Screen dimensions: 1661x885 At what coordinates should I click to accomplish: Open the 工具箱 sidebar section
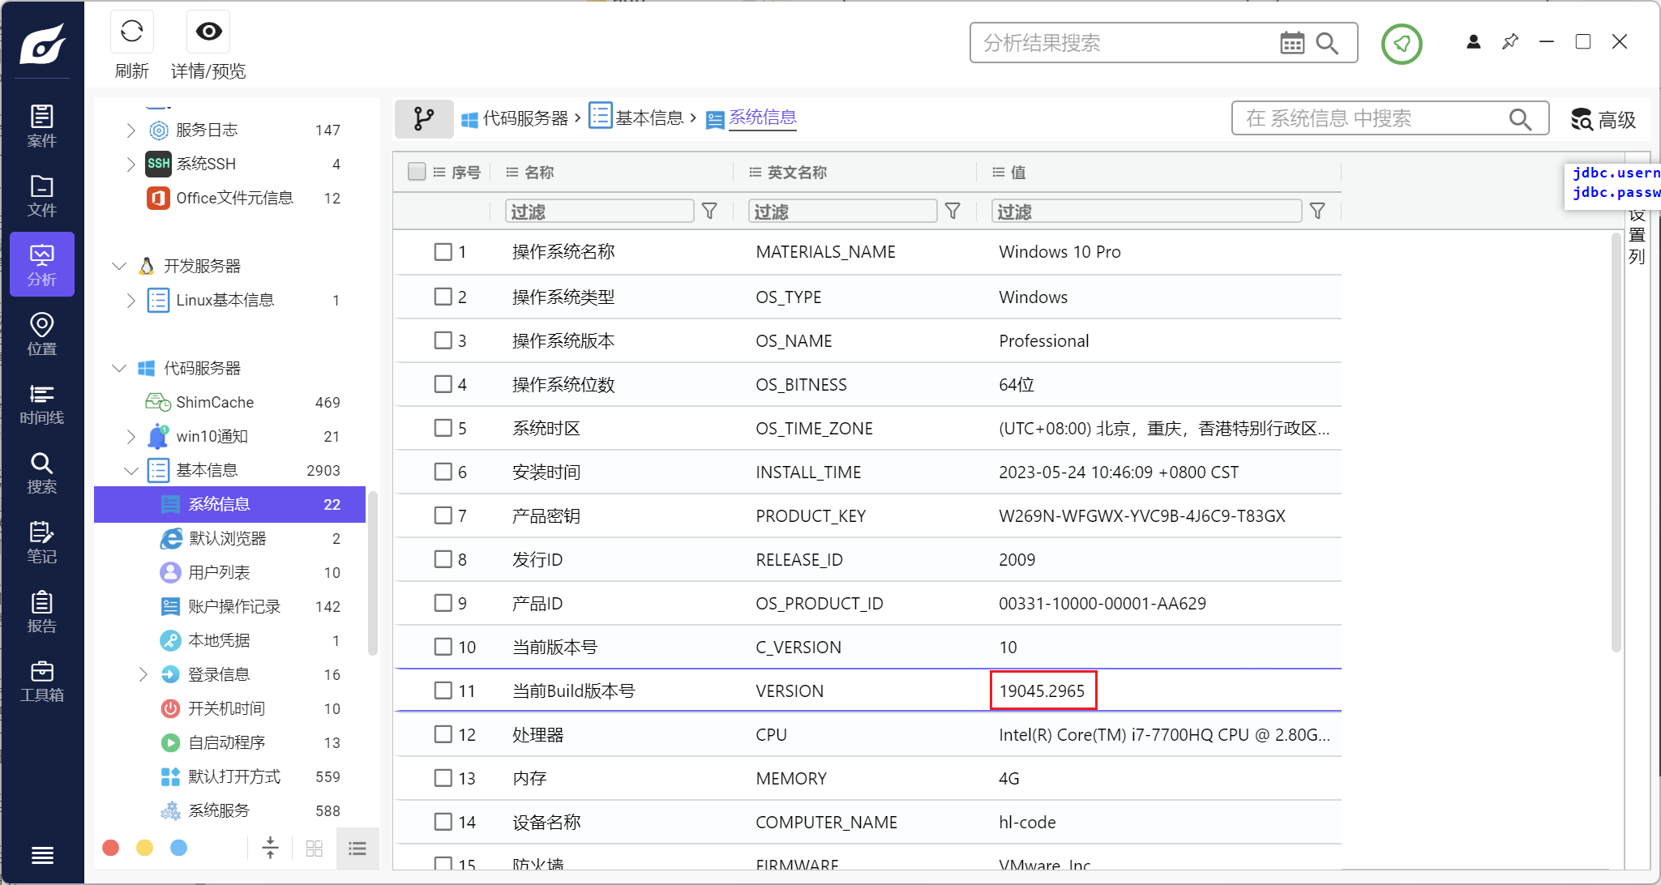click(x=42, y=682)
